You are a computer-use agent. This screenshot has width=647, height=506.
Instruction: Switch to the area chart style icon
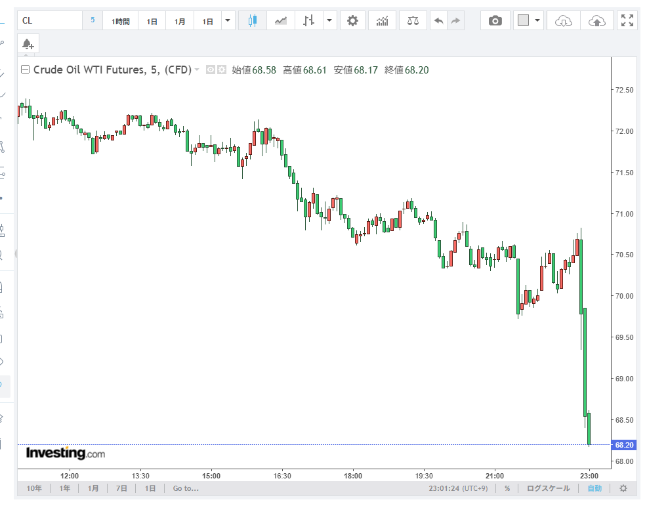(281, 21)
